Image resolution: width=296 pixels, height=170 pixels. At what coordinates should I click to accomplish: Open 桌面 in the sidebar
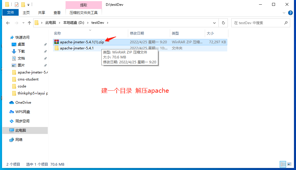click(x=21, y=44)
